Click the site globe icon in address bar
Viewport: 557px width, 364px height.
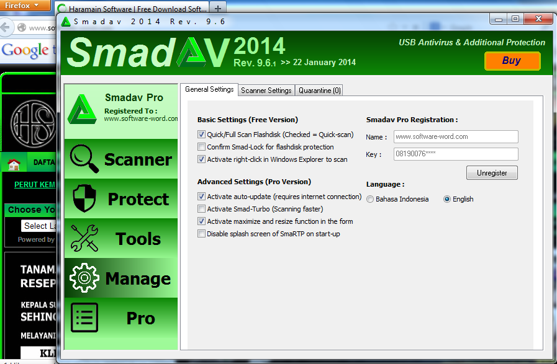pyautogui.click(x=22, y=27)
